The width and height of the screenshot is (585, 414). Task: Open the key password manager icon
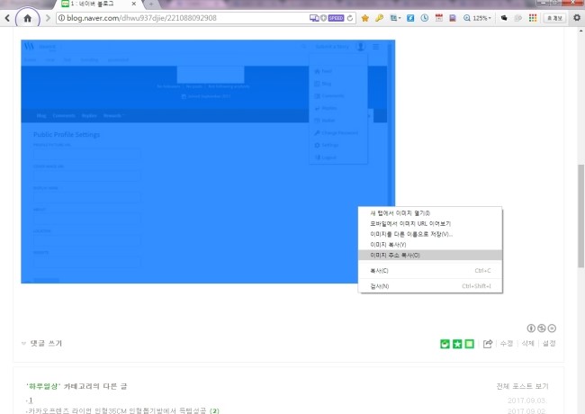coord(380,18)
